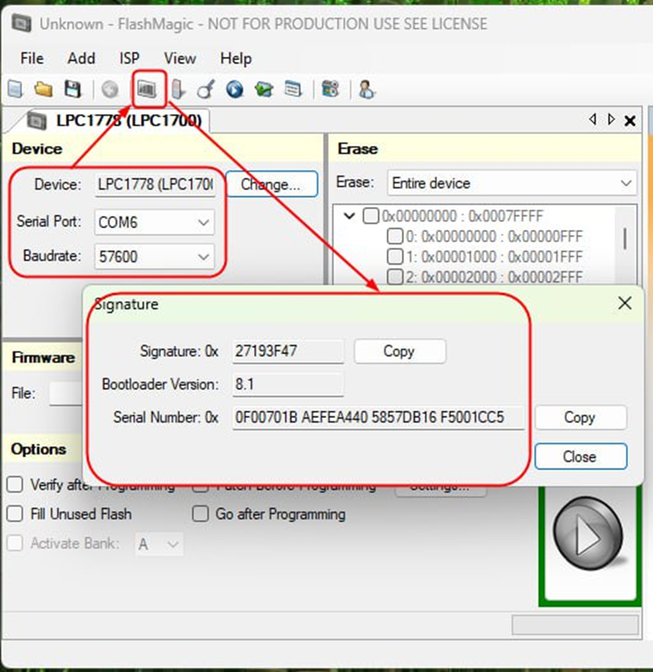653x672 pixels.
Task: Click the Save floppy disk icon
Action: 72,90
